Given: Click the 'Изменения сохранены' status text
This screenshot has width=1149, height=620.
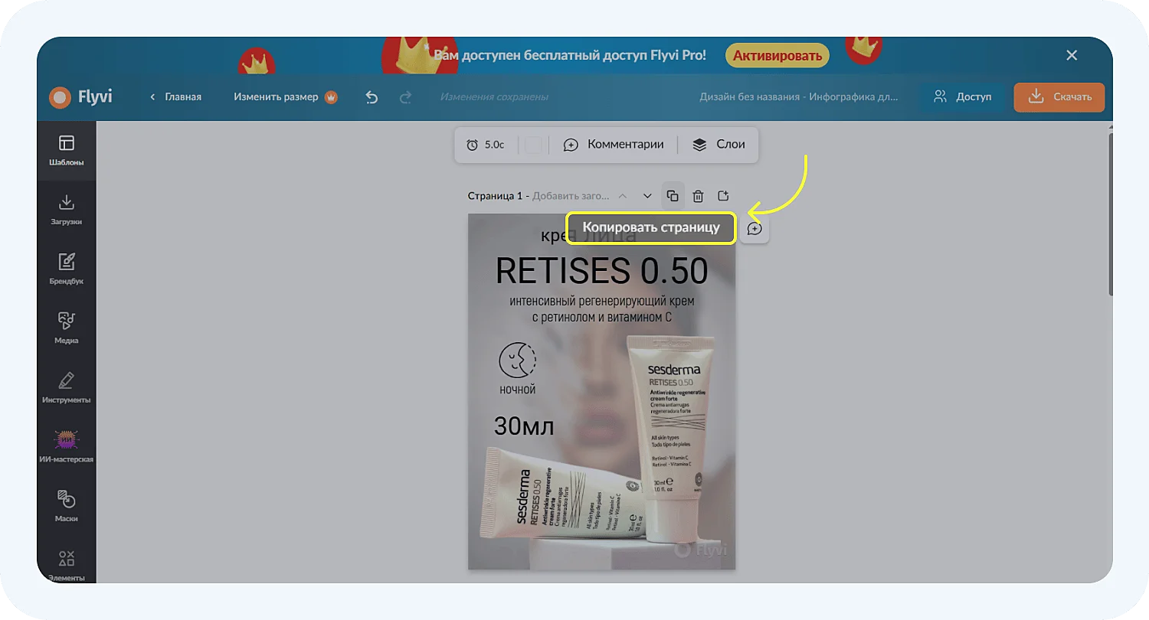Looking at the screenshot, I should pyautogui.click(x=494, y=97).
